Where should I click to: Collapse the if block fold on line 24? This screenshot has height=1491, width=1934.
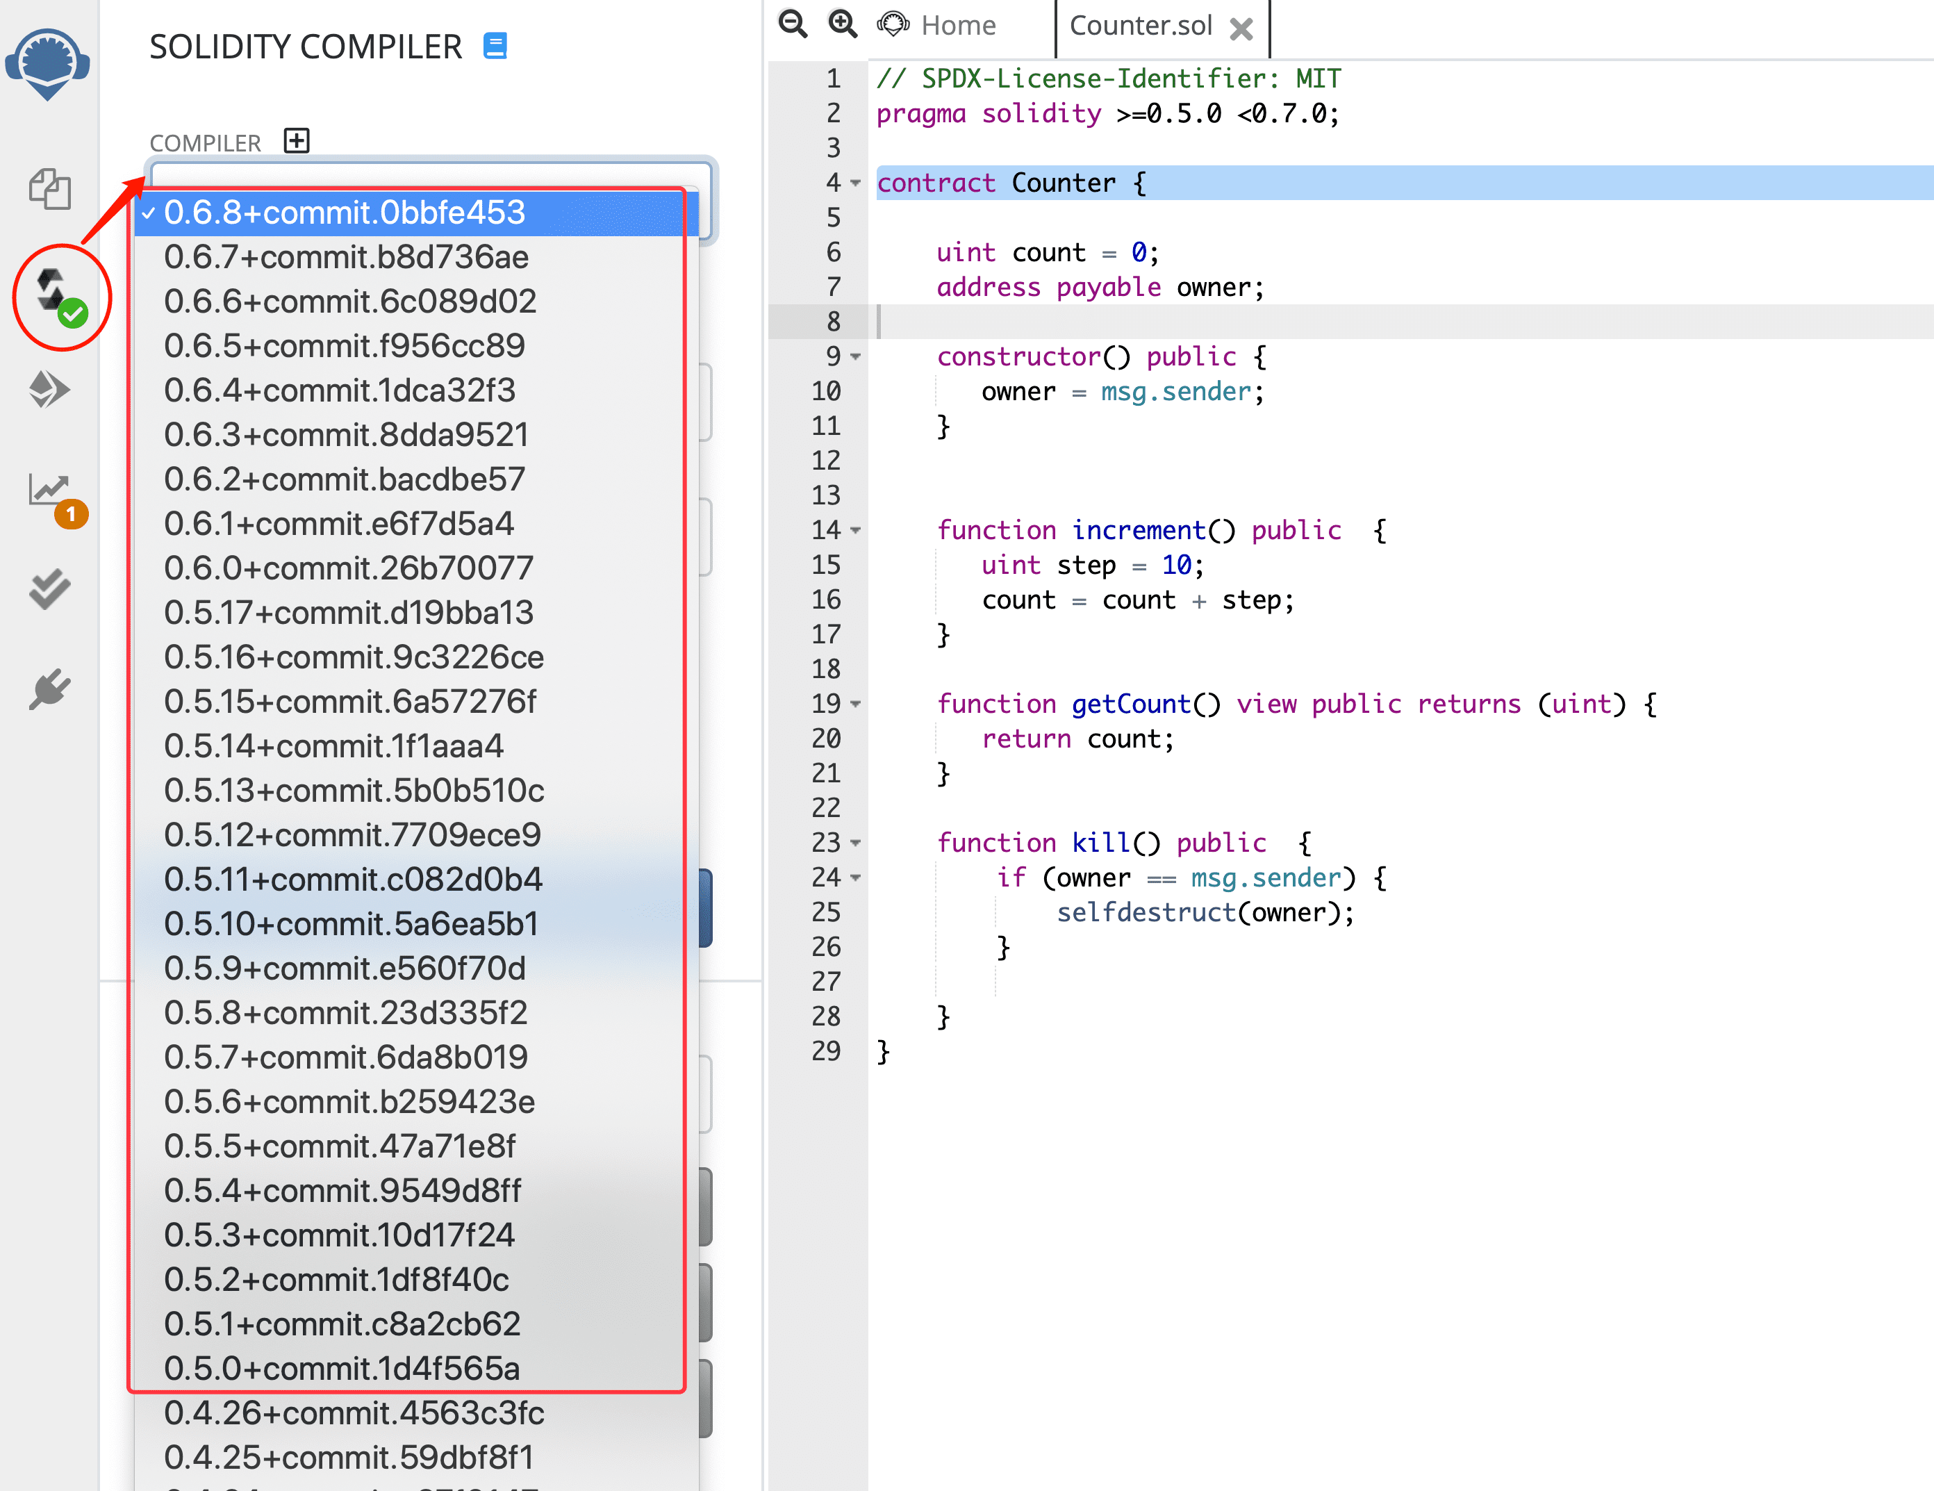click(x=855, y=878)
